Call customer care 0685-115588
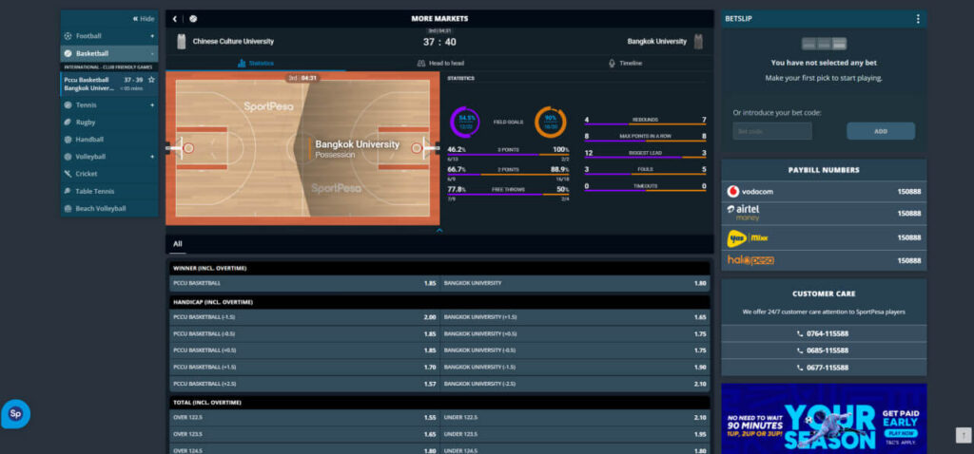This screenshot has height=454, width=974. pos(824,350)
